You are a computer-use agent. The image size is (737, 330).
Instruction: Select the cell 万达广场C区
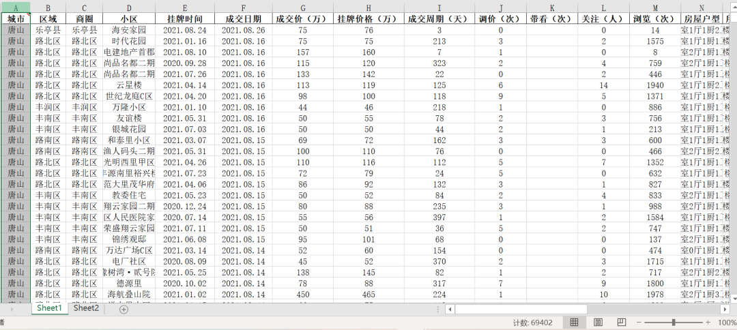129,250
